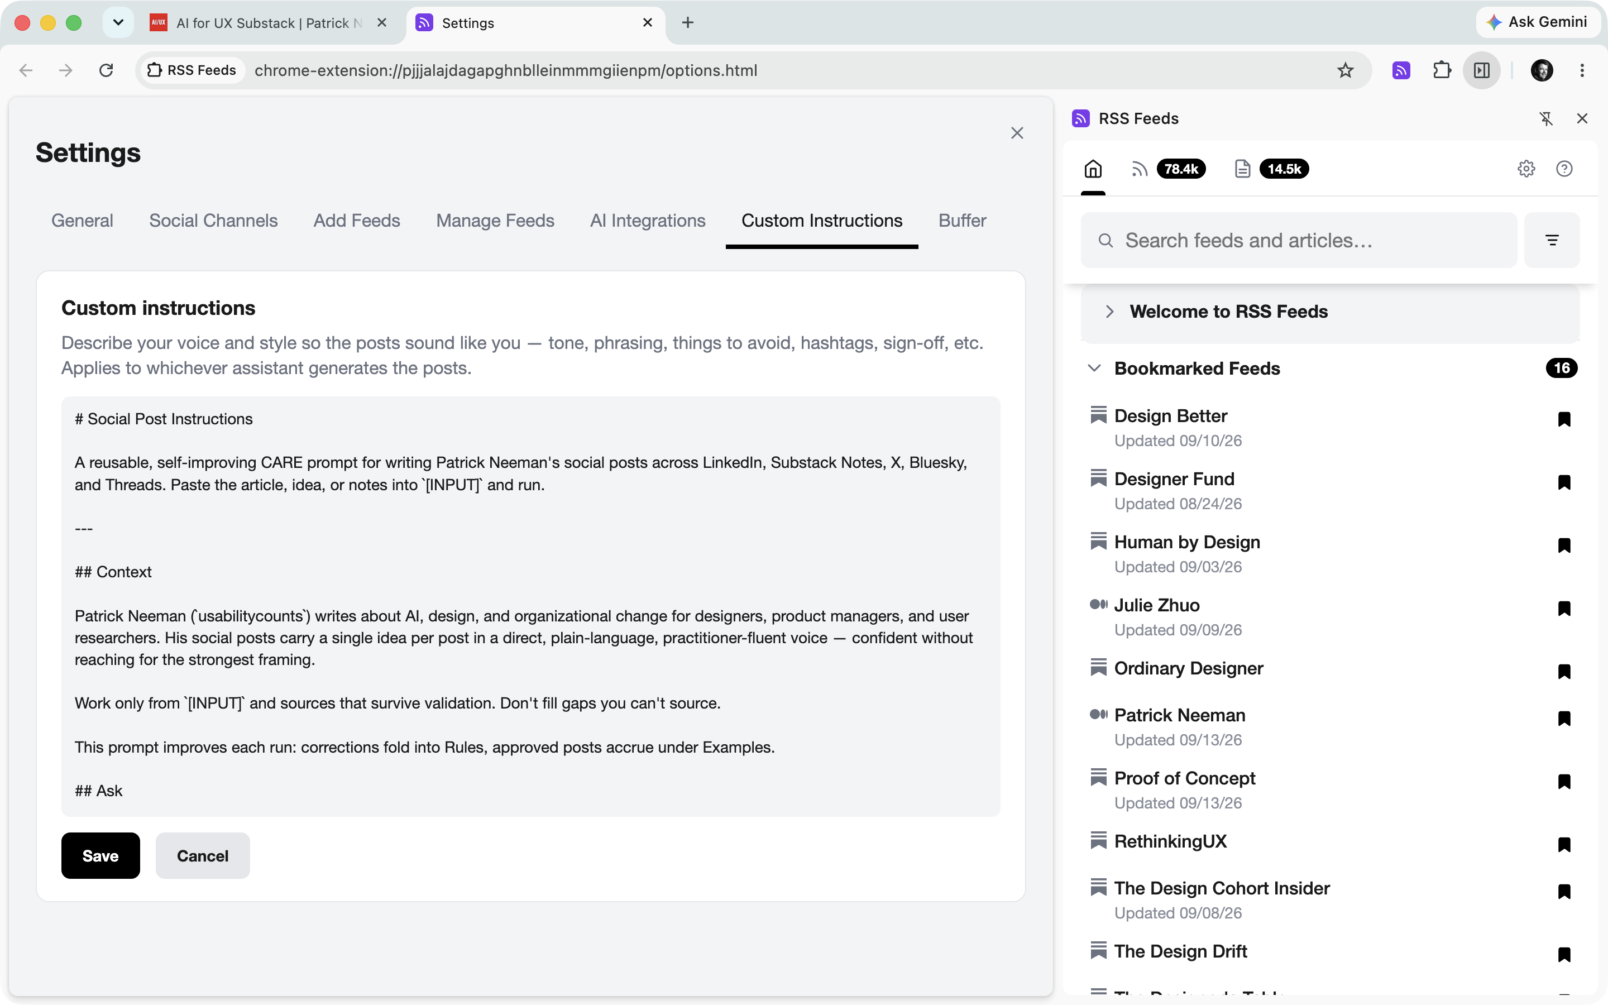Switch to the General settings tab
Viewport: 1608px width, 1005px height.
(83, 221)
